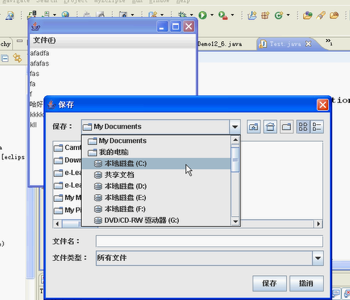Click the New Java Project icon
Image resolution: width=350 pixels, height=300 pixels.
click(x=252, y=16)
